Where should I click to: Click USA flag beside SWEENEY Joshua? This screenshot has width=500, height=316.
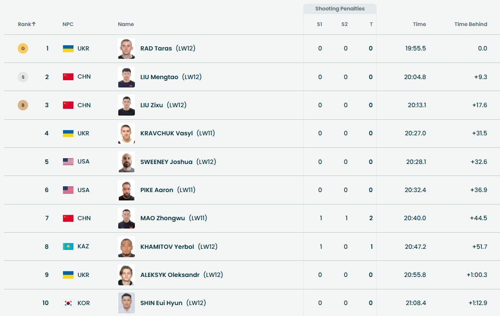pyautogui.click(x=68, y=161)
